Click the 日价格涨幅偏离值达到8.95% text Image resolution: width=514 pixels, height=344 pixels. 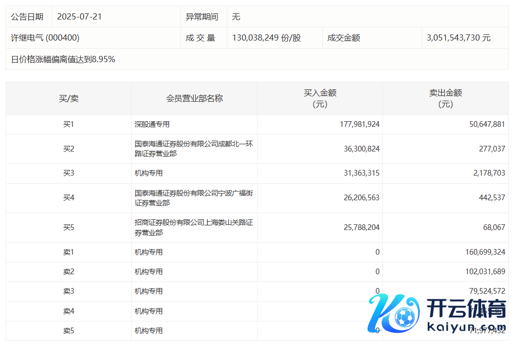tap(63, 60)
